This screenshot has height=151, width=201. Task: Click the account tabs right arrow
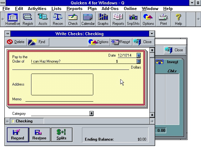[x=152, y=121]
